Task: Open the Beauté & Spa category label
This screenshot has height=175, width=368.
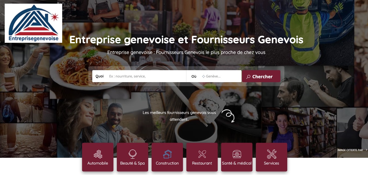Action: click(133, 163)
